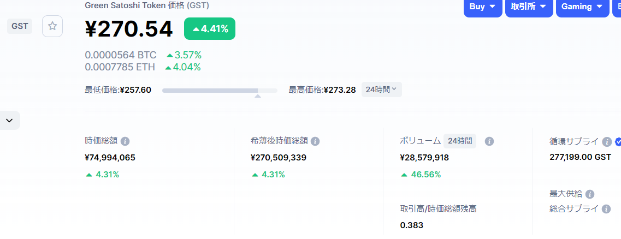Click the 取引高/時価総額残高 label
621x239 pixels.
pyautogui.click(x=438, y=209)
